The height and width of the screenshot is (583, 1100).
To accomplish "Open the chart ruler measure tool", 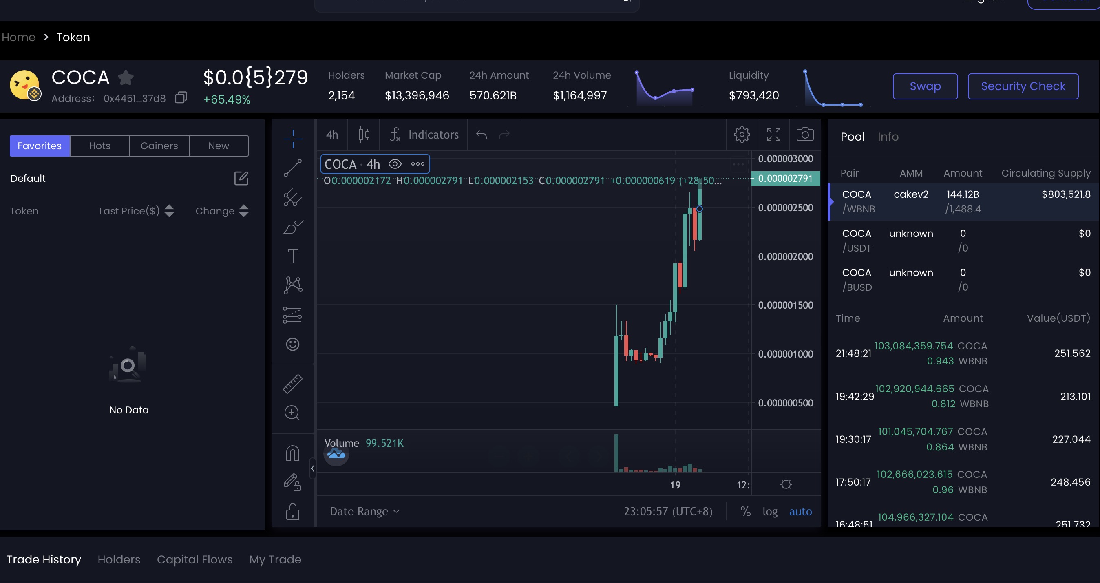I will [x=292, y=384].
